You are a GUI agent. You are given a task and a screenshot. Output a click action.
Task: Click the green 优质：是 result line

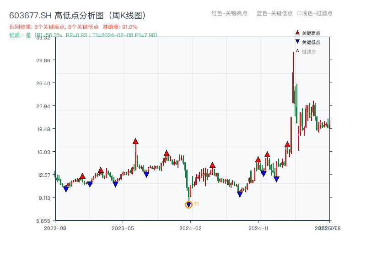[83, 35]
